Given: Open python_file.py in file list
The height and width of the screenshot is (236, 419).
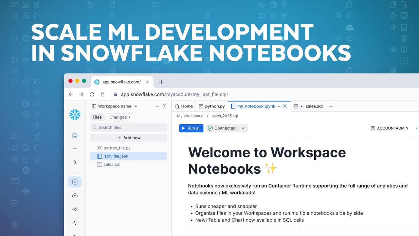Looking at the screenshot, I should [129, 148].
